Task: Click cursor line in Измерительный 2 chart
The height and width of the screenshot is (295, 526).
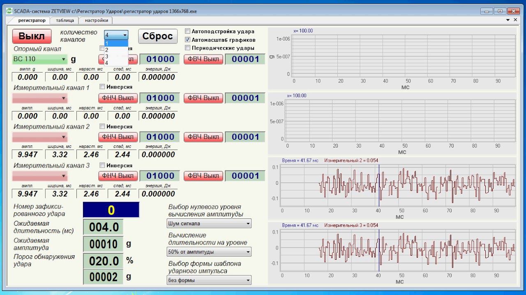Action: tap(379, 185)
